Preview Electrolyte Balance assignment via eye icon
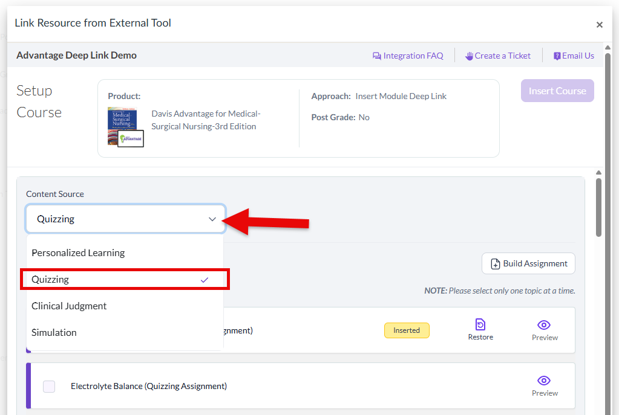Image resolution: width=619 pixels, height=415 pixels. tap(544, 381)
